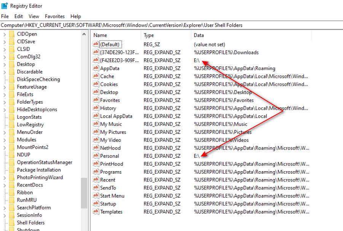Click the %USERPROFILE%\Music data cell

pyautogui.click(x=221, y=124)
